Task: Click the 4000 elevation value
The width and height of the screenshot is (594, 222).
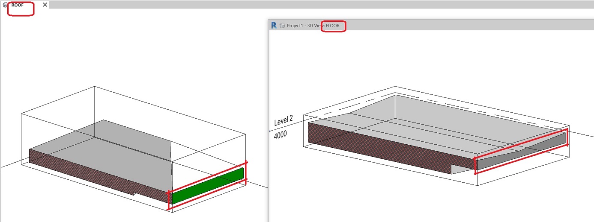Action: click(x=281, y=135)
